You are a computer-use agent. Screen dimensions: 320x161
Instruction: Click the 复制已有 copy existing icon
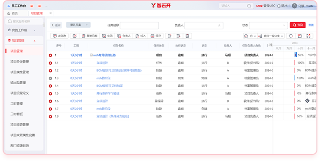pyautogui.click(x=90, y=36)
